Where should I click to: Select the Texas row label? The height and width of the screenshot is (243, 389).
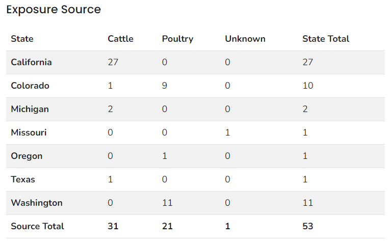pyautogui.click(x=23, y=179)
